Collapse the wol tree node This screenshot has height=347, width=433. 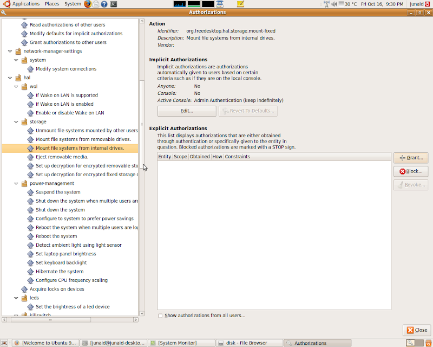point(16,87)
